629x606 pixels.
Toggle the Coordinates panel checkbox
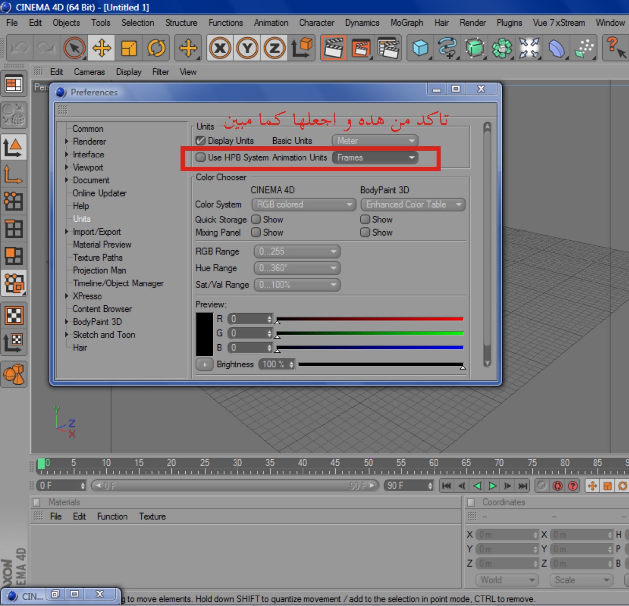[x=471, y=502]
